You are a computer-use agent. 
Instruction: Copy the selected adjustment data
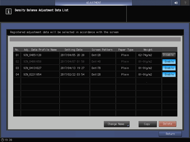pos(148,124)
